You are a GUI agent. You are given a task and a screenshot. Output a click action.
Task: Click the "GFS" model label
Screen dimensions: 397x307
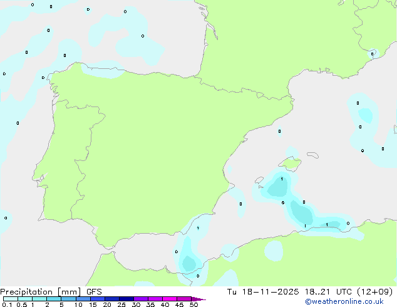pyautogui.click(x=94, y=292)
